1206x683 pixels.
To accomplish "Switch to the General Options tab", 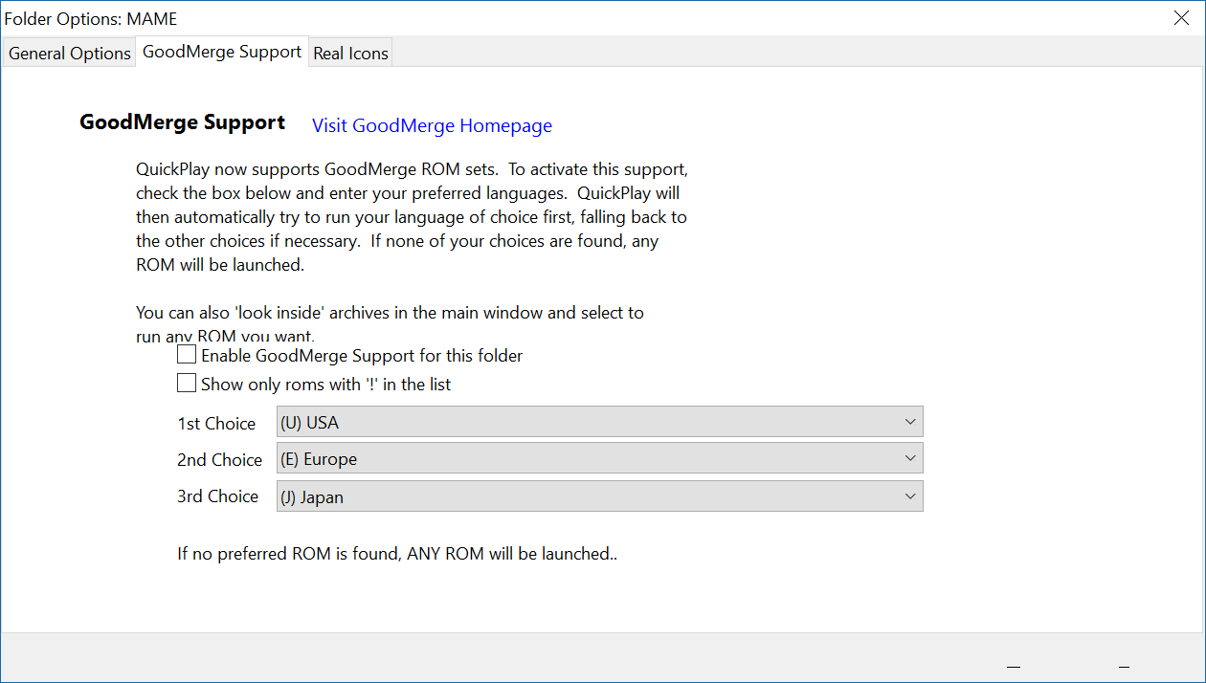I will 70,54.
